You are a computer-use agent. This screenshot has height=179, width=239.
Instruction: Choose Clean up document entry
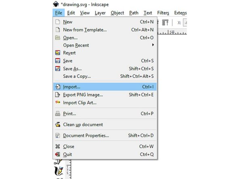(x=105, y=125)
